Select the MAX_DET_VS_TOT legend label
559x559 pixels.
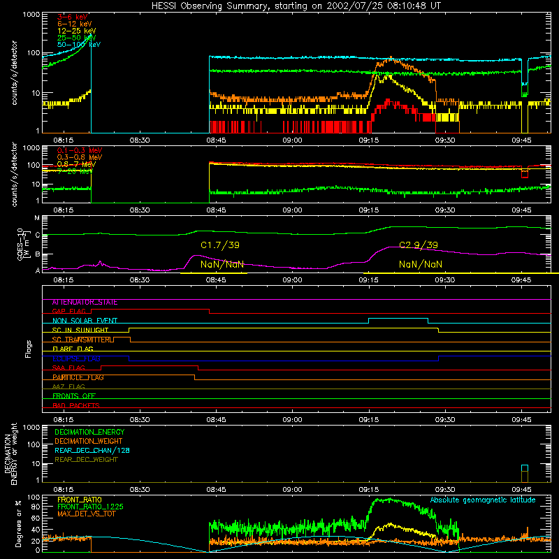tap(86, 514)
